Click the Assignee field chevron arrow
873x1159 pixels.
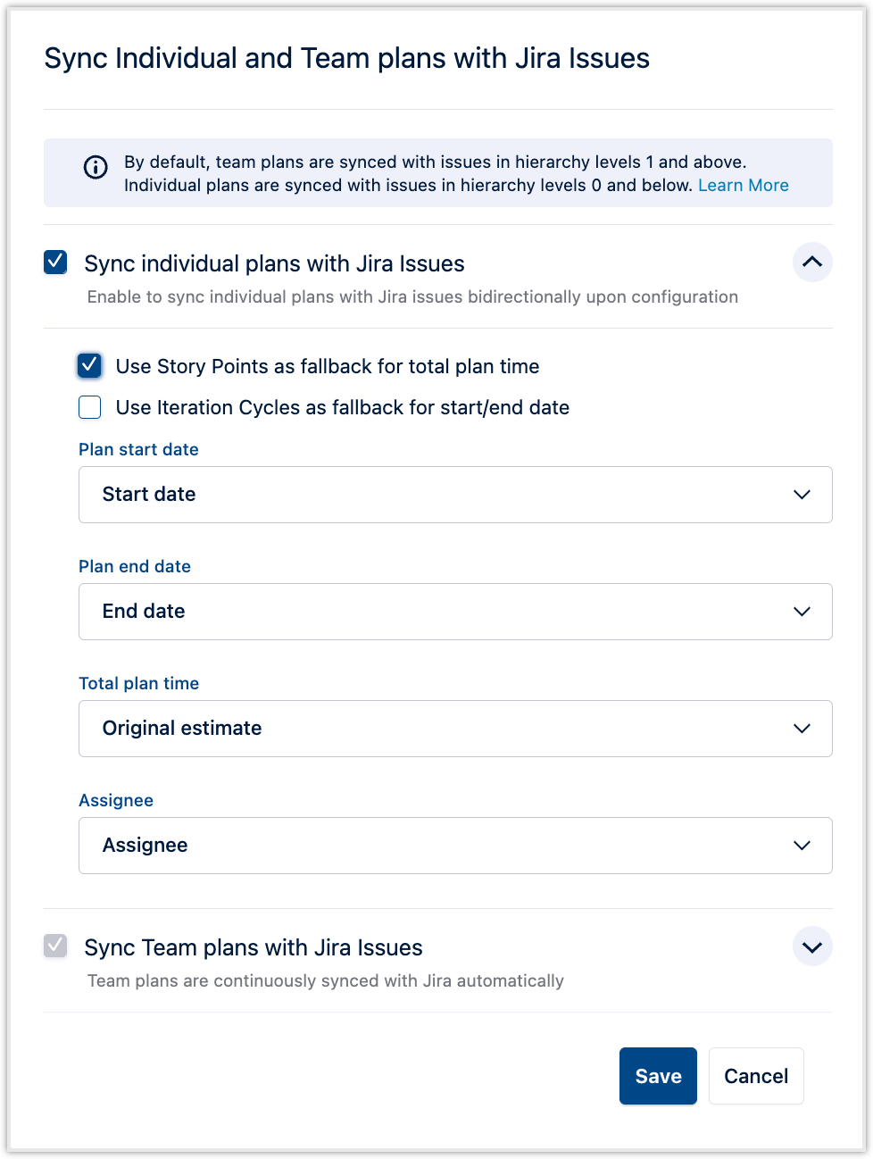[802, 846]
